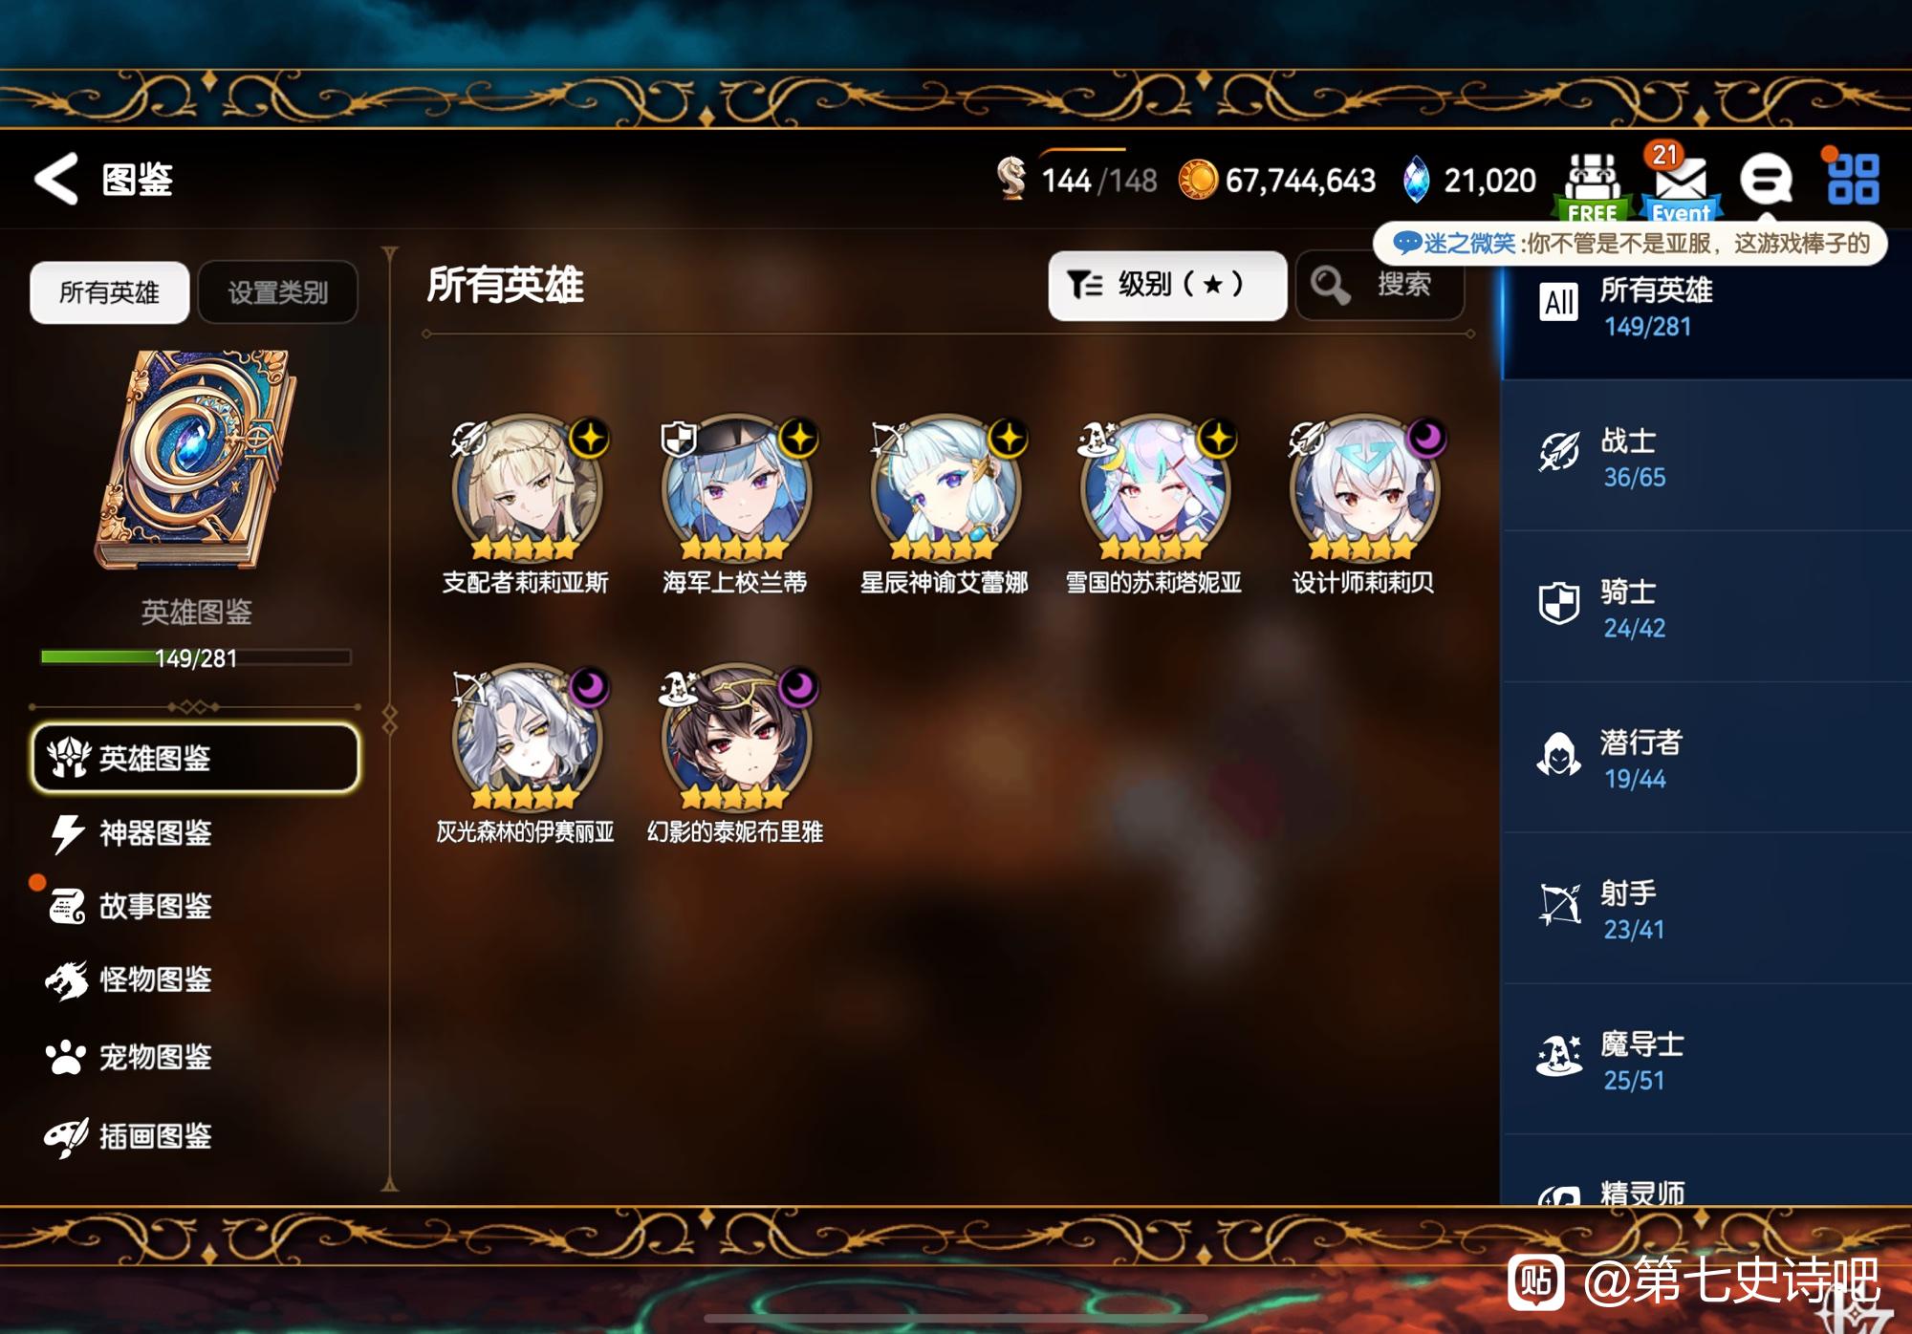This screenshot has height=1334, width=1912.
Task: Select hero 幻影的泰妮布里雅 portrait
Action: pyautogui.click(x=735, y=738)
